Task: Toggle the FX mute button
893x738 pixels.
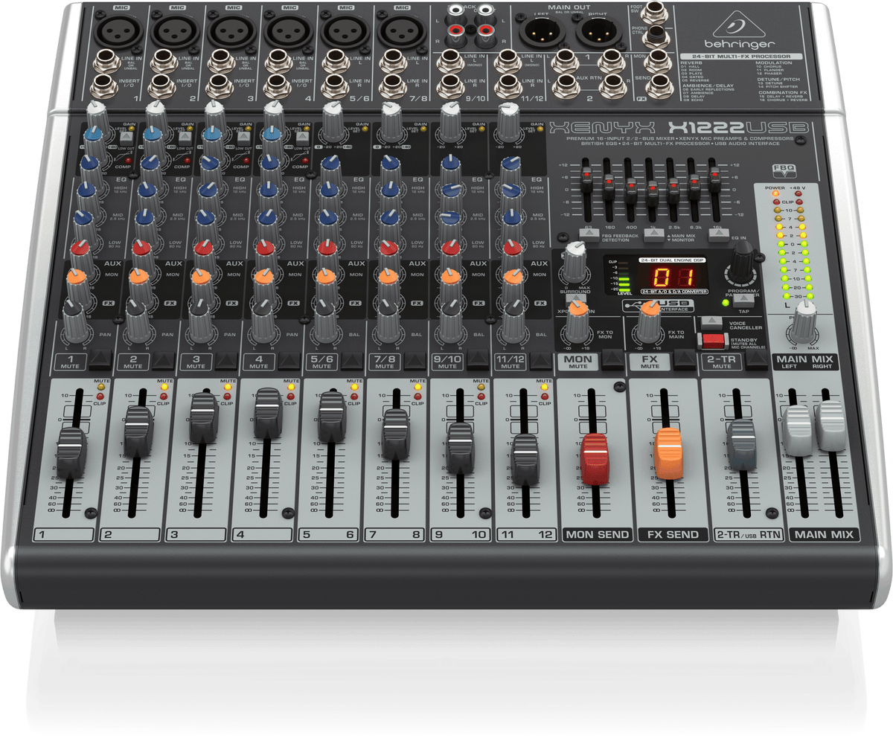Action: click(x=685, y=360)
